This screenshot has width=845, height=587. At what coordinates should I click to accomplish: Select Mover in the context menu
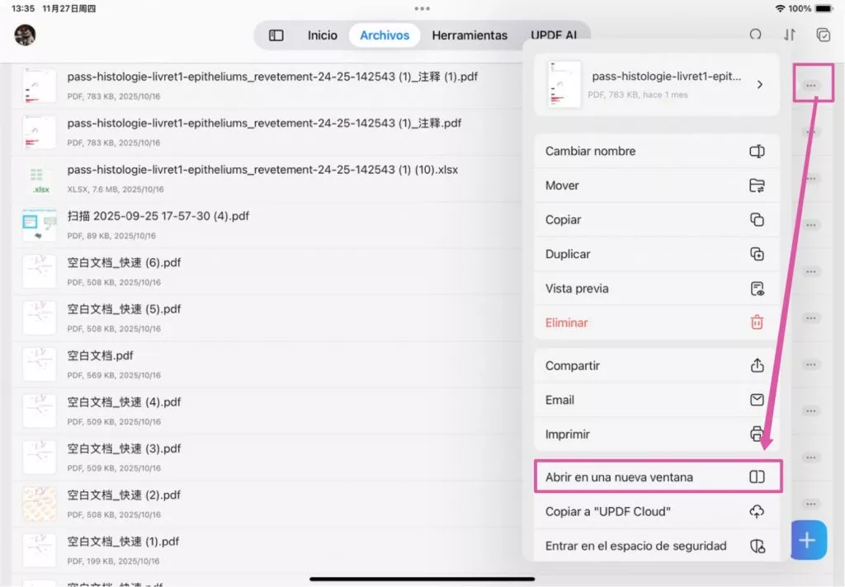click(x=656, y=185)
